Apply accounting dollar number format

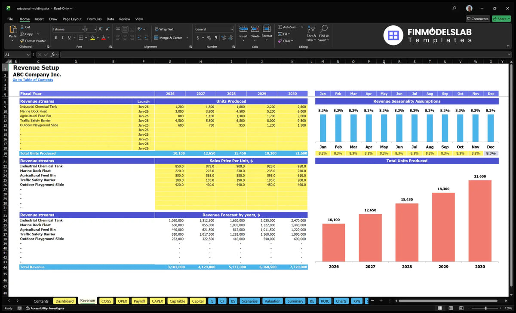tap(198, 38)
